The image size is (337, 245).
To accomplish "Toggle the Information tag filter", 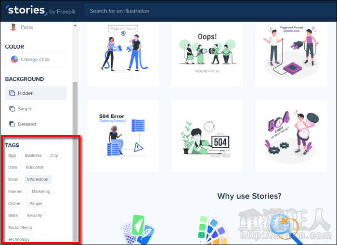I will (x=38, y=180).
